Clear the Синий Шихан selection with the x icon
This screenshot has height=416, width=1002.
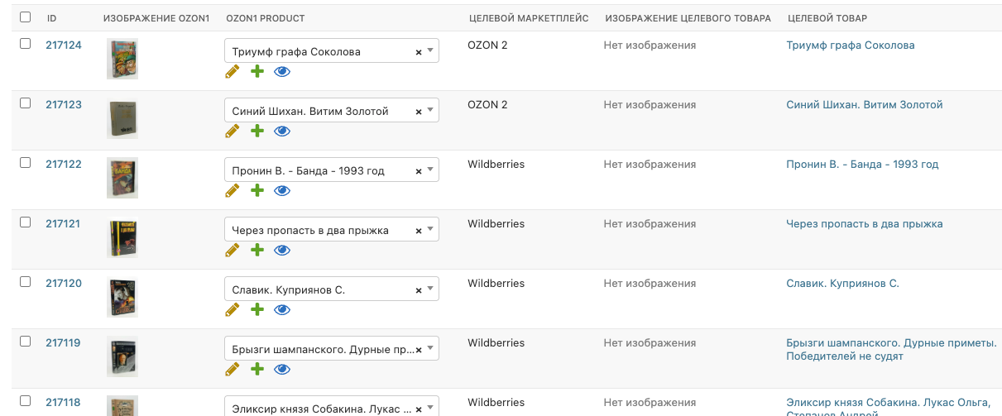point(418,112)
